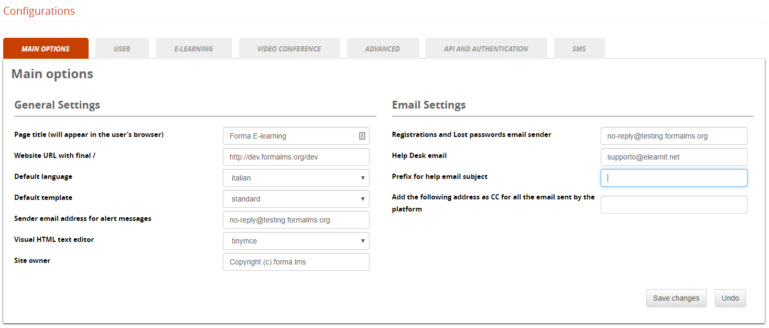Open the Default language dropdown
The image size is (769, 328).
(296, 178)
